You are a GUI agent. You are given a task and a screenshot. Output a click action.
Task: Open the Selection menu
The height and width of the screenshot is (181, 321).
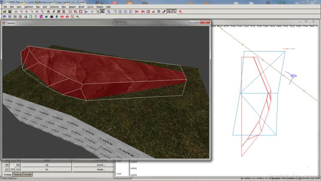coord(28,7)
